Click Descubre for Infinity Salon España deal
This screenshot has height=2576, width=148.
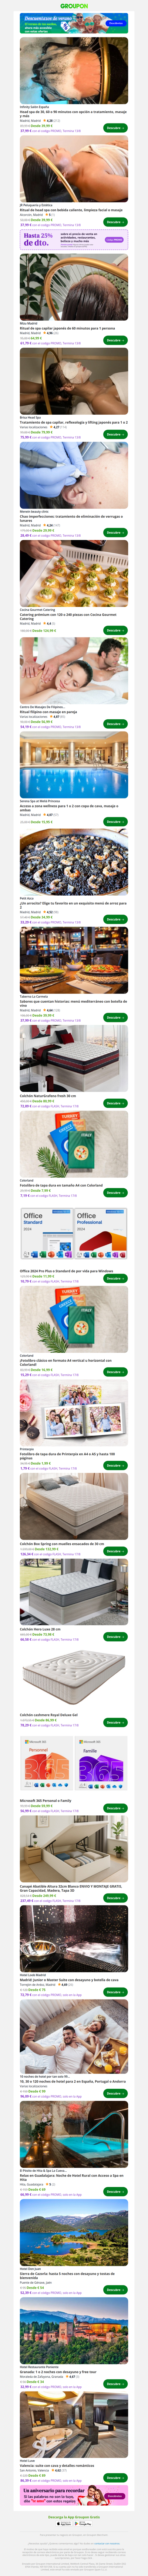point(115,128)
